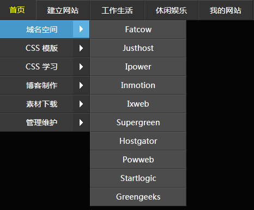Select the Greengeeks entry

pyautogui.click(x=138, y=197)
